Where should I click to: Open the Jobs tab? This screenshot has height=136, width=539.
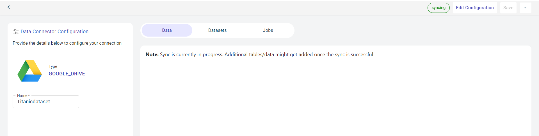pos(268,30)
